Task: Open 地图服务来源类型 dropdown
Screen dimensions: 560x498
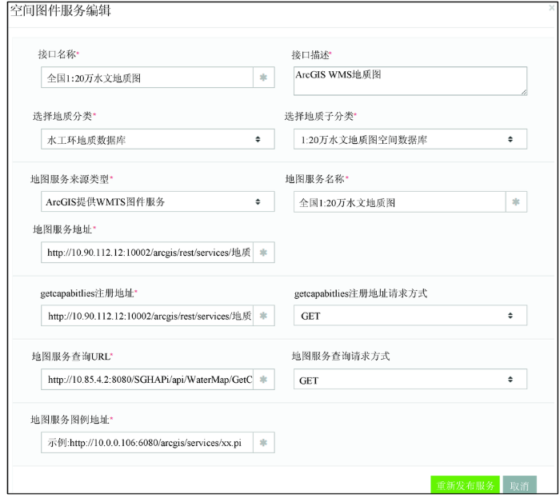Action: pyautogui.click(x=158, y=201)
